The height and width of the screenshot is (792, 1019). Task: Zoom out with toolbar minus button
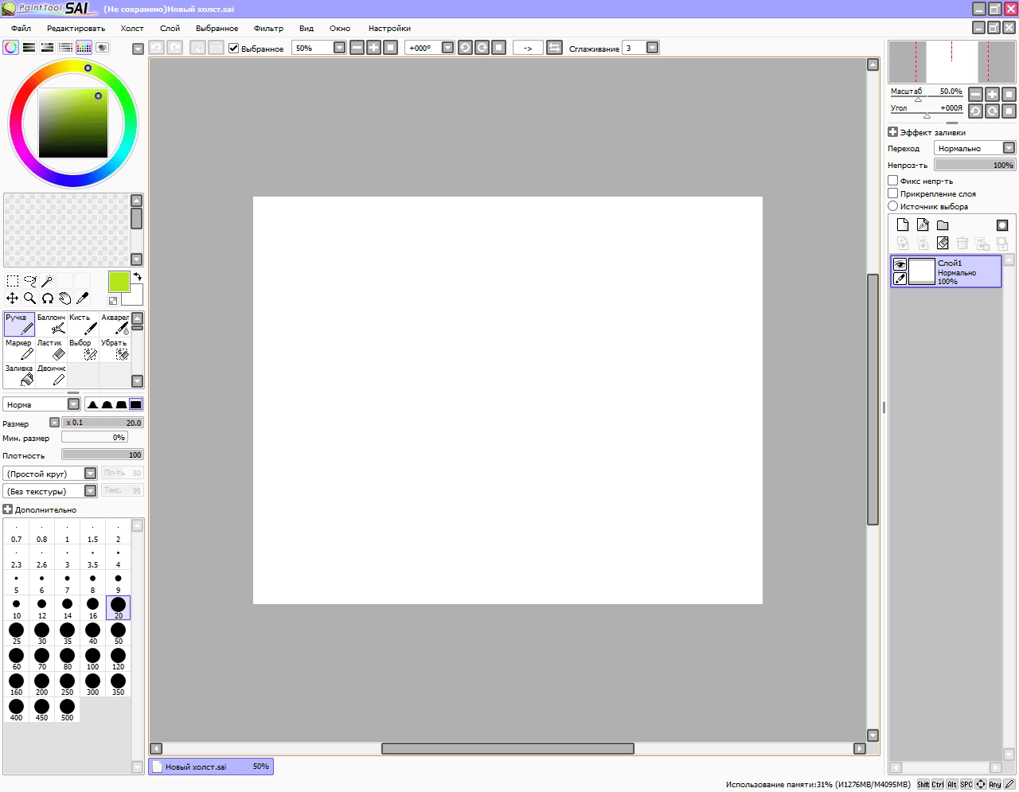pos(357,48)
